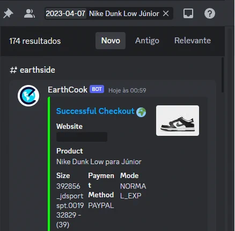Click the Payment Method field label

coord(101,185)
